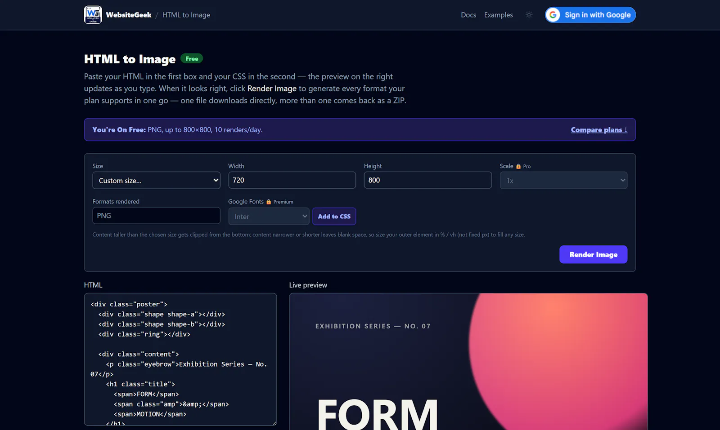720x430 pixels.
Task: Open the Compare plans link
Action: [599, 130]
